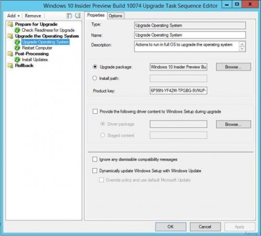261x236 pixels.
Task: Click the Upgrade the Operating System folder icon
Action: (10, 36)
